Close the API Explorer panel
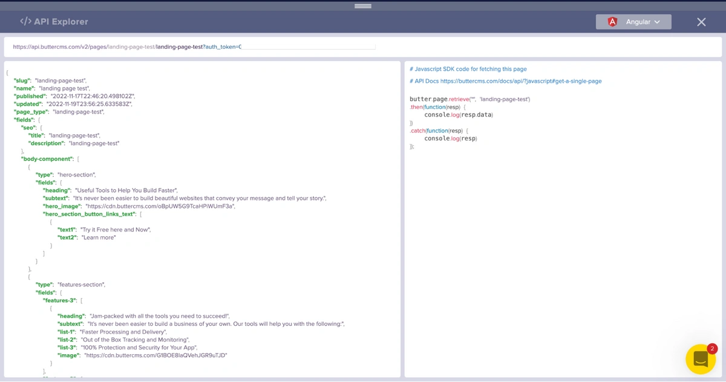This screenshot has width=726, height=382. tap(701, 22)
